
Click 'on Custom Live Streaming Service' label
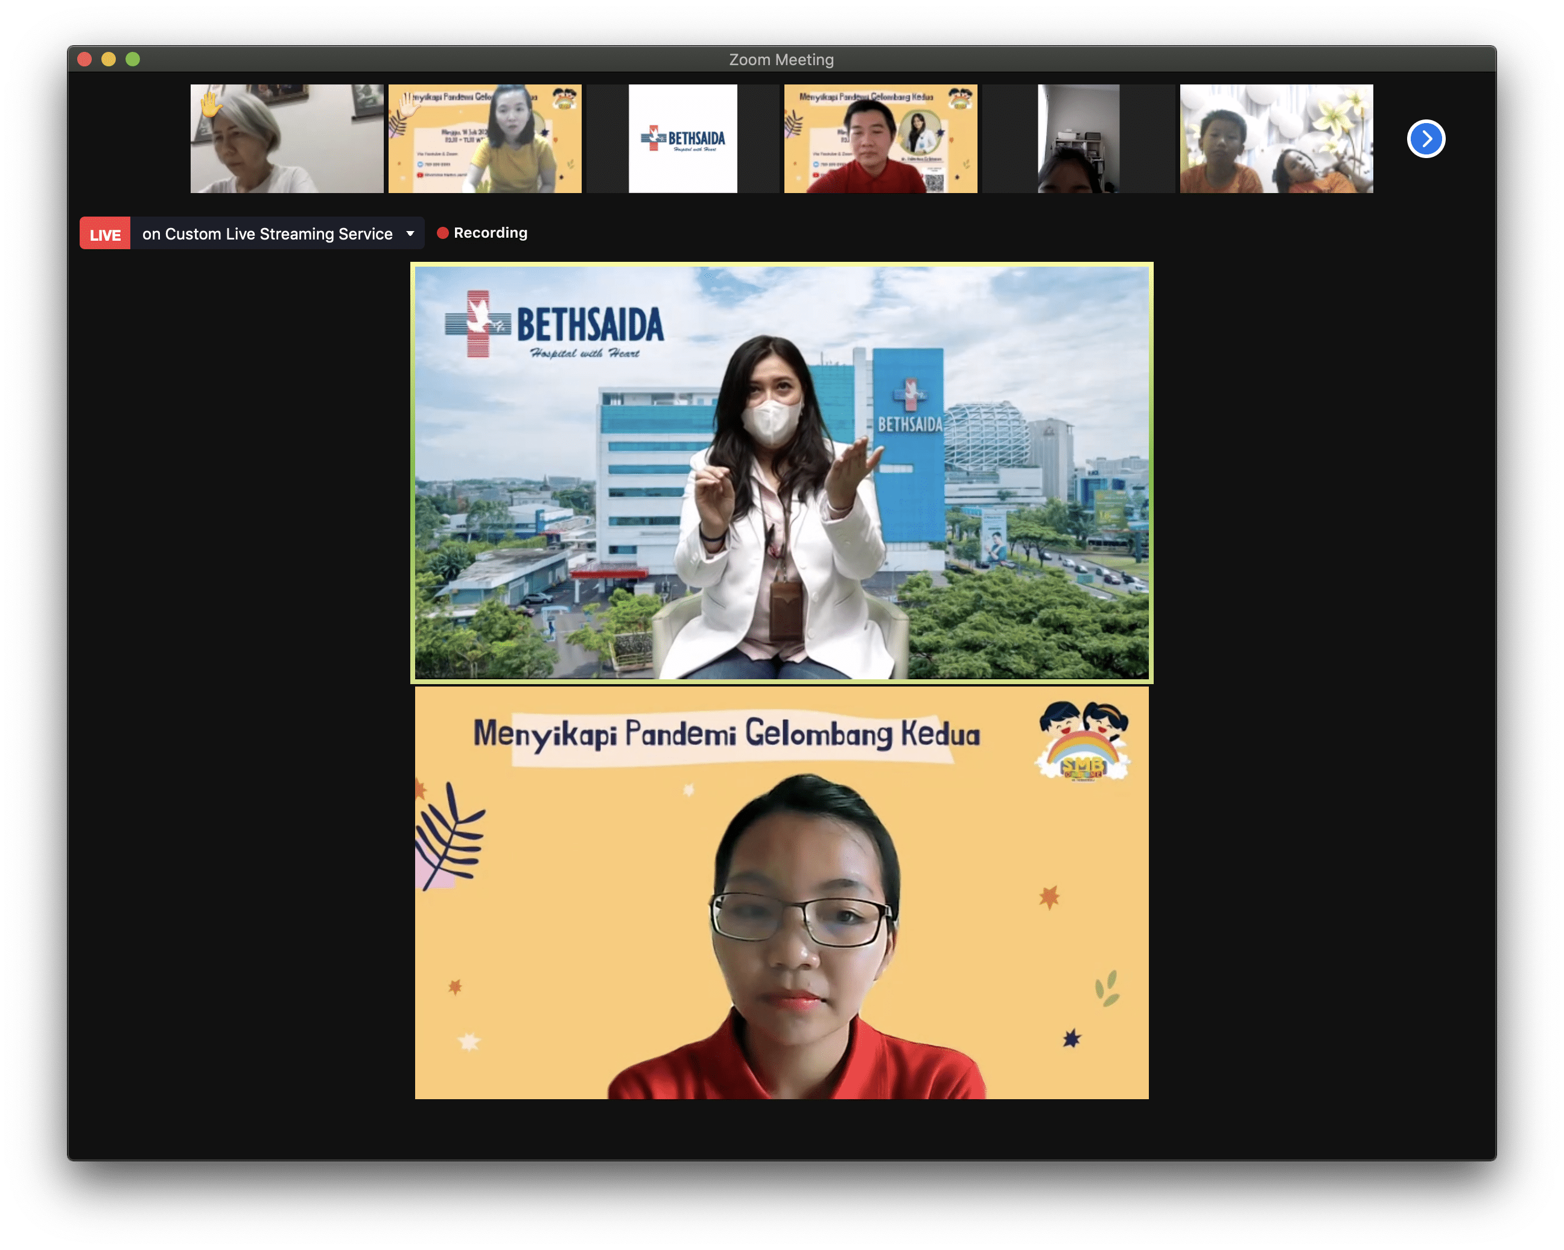point(267,233)
